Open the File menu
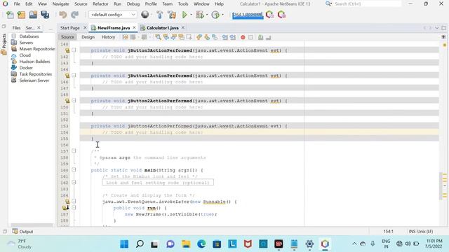This screenshot has height=252, width=449. 17,4
